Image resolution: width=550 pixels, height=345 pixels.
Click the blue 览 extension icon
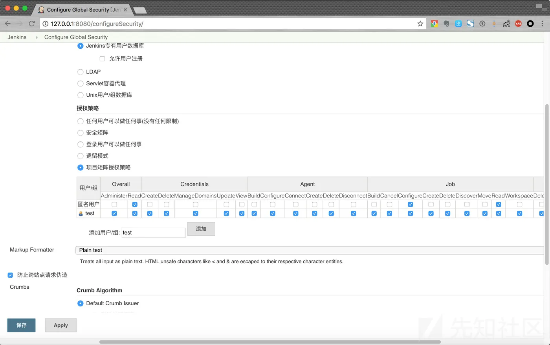coord(458,24)
